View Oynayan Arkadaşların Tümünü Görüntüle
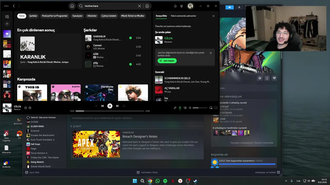This screenshot has width=330, height=185. 252,143
